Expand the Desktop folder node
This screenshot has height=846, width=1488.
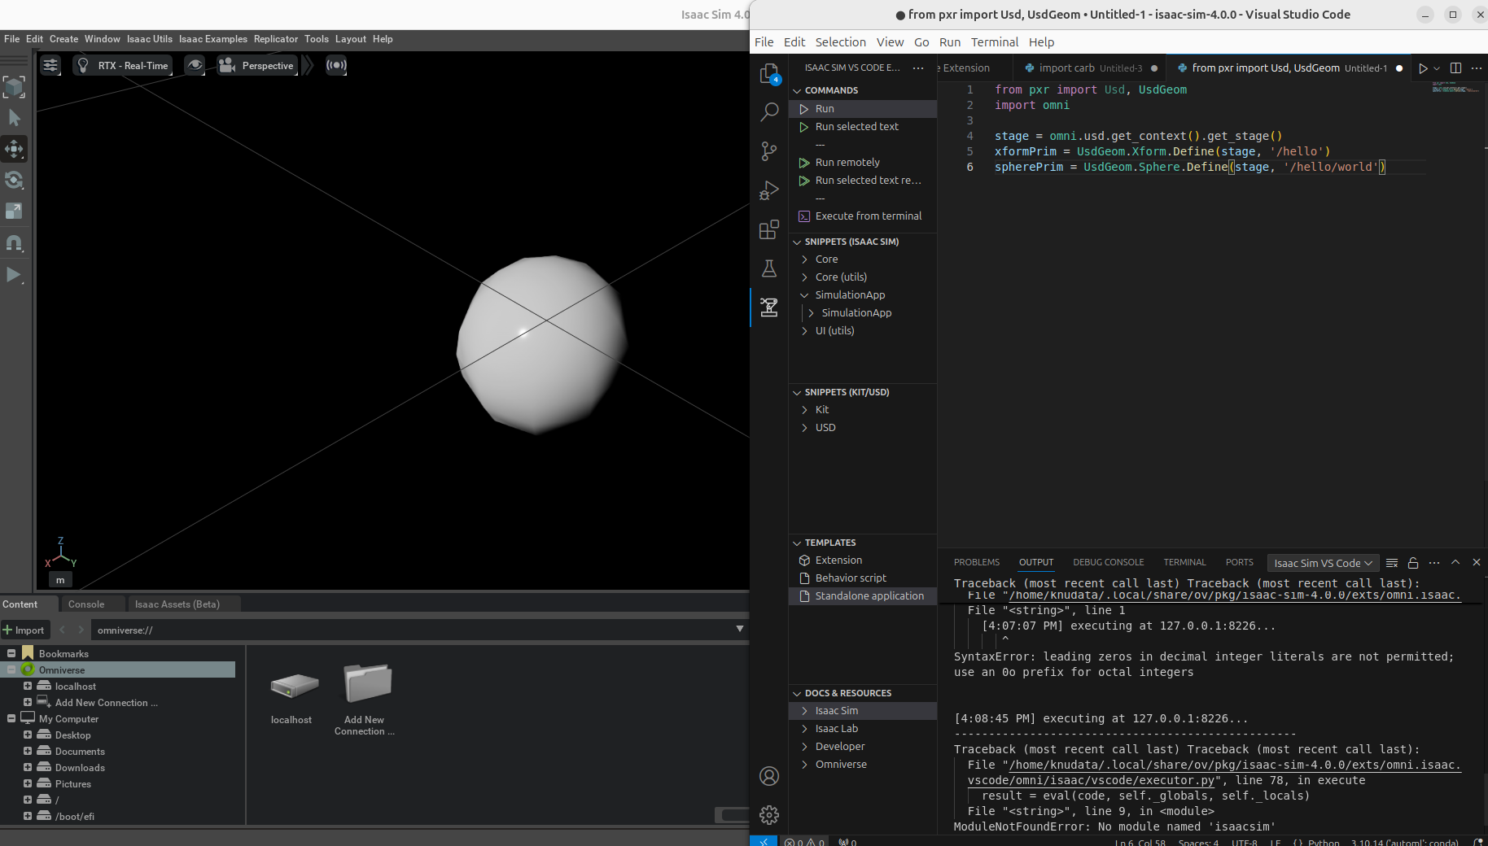[x=28, y=735]
